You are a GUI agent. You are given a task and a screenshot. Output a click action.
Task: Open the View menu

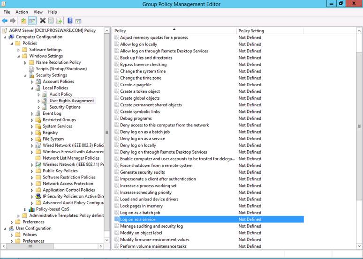pos(38,12)
